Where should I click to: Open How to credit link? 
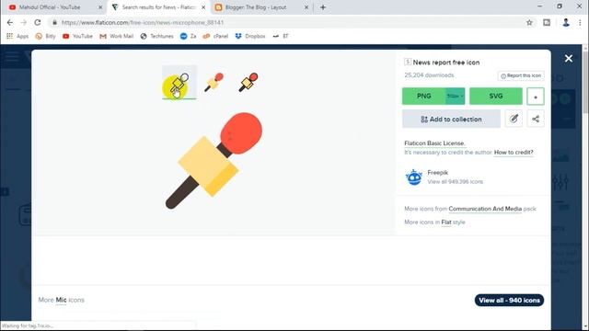pos(514,152)
